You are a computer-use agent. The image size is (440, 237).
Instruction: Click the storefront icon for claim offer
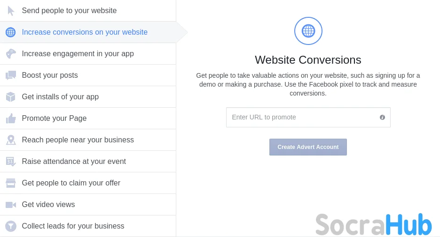(10, 183)
